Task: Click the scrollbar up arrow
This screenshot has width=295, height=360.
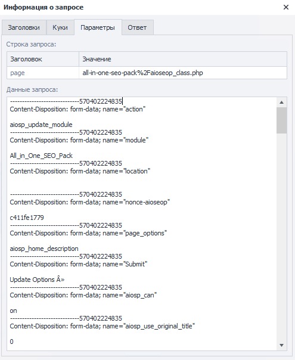Action: (x=282, y=103)
